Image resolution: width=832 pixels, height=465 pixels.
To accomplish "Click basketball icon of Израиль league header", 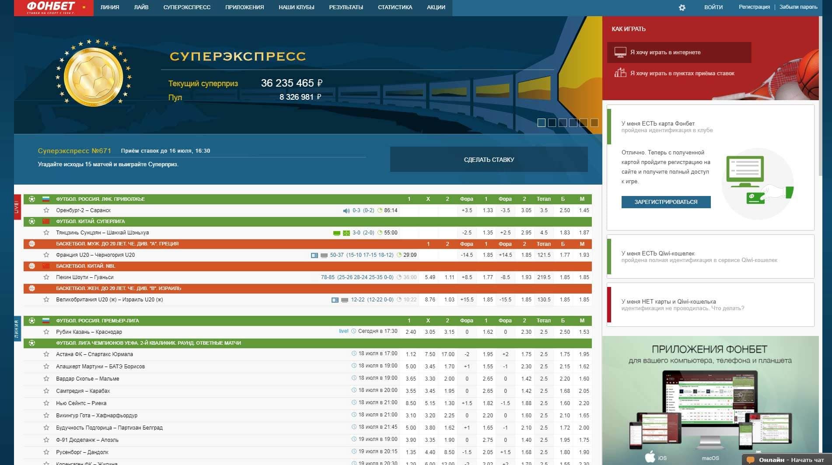I will (x=32, y=288).
